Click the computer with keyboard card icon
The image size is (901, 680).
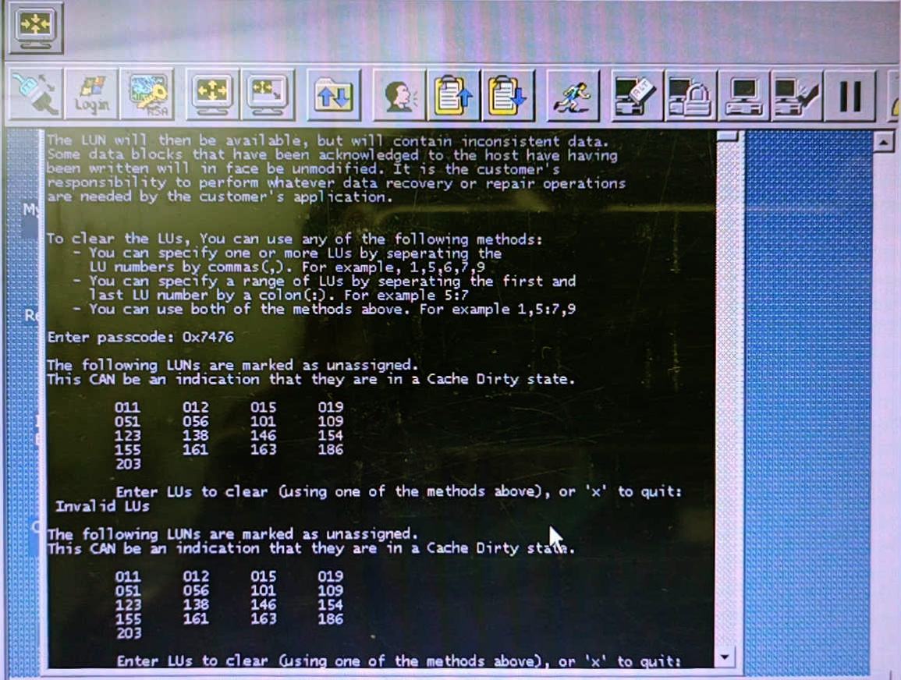636,95
